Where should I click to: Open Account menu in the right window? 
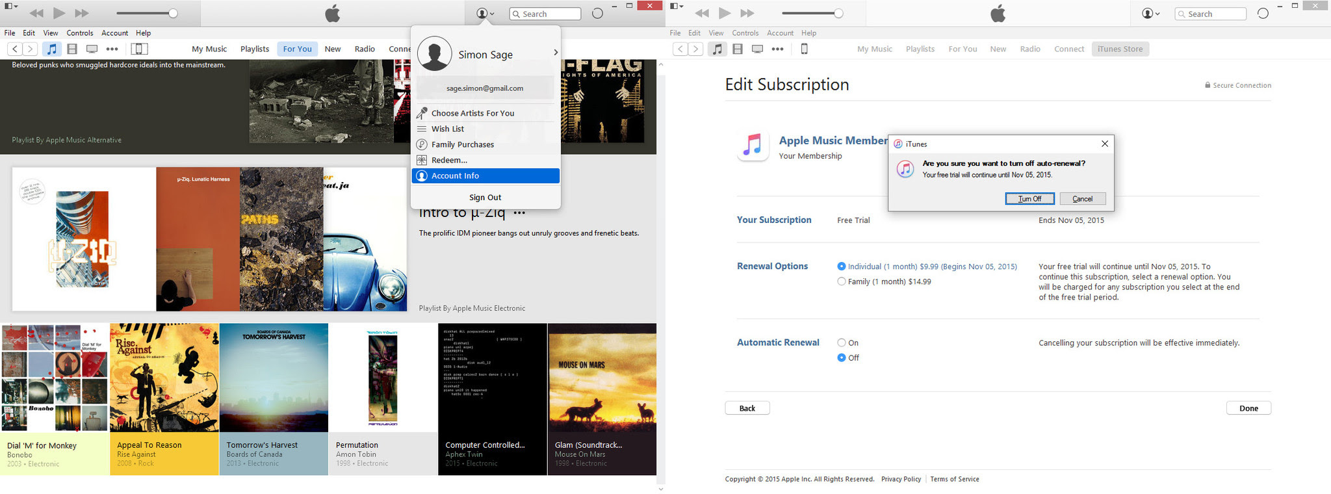(x=780, y=33)
